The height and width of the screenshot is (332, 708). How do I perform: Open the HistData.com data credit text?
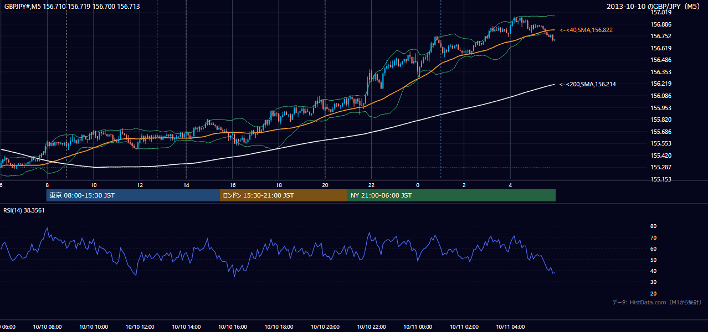coord(657,302)
